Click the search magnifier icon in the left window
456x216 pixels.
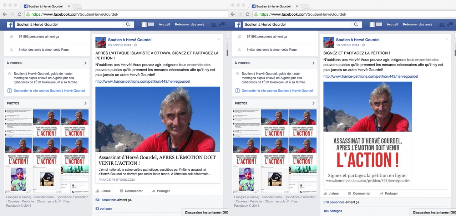click(x=128, y=25)
